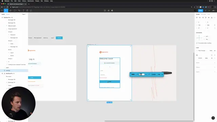Select the Rectangle 103 layer
This screenshot has width=217, height=122.
pyautogui.click(x=14, y=38)
